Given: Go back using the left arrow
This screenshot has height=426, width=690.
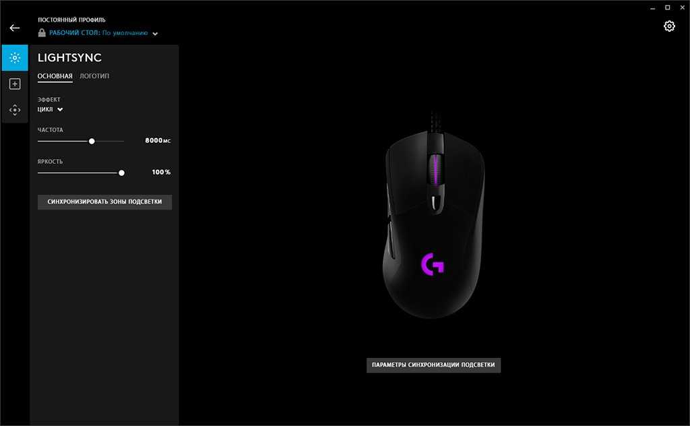Looking at the screenshot, I should point(15,28).
